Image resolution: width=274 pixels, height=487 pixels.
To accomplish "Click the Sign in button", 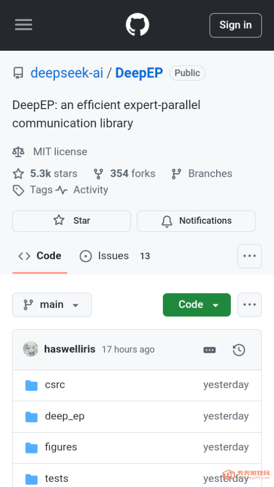I will pyautogui.click(x=236, y=25).
